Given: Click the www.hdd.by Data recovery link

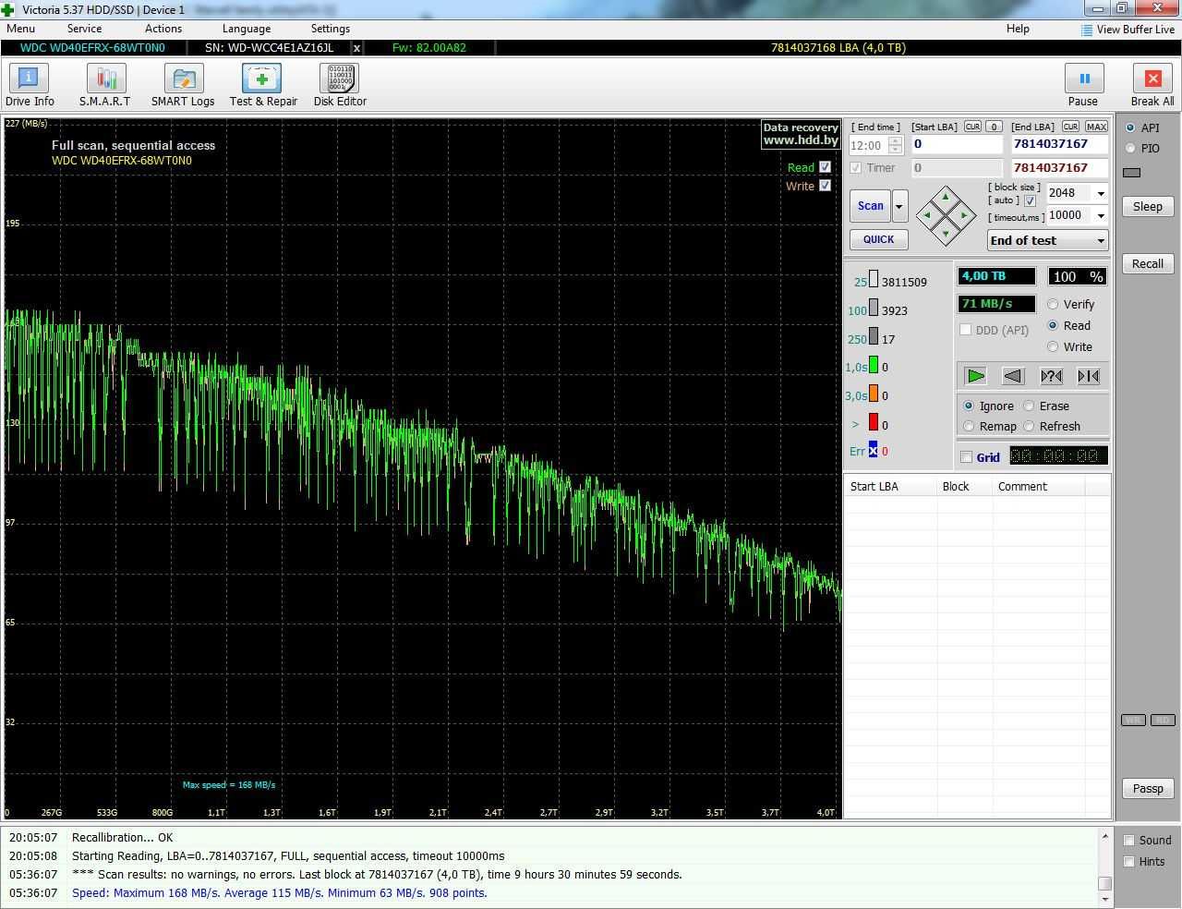Looking at the screenshot, I should [801, 134].
